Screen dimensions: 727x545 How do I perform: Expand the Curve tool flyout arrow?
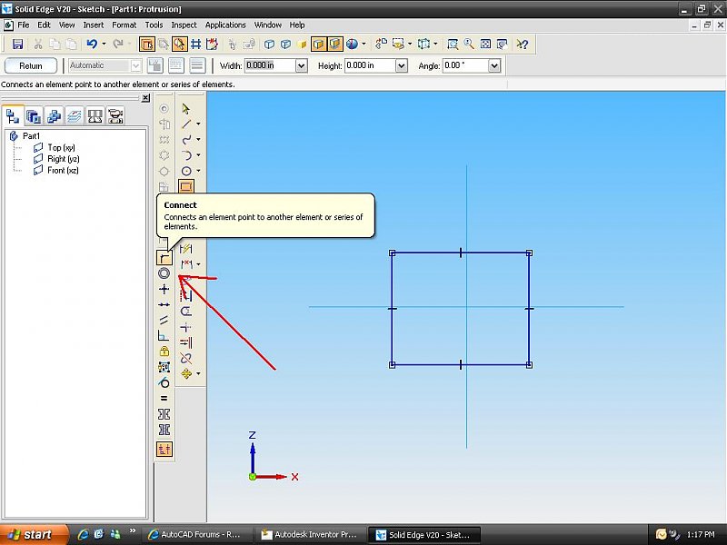tap(198, 140)
